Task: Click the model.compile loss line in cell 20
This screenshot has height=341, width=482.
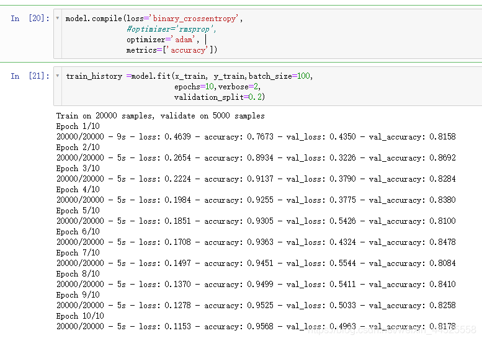Action: pyautogui.click(x=154, y=19)
